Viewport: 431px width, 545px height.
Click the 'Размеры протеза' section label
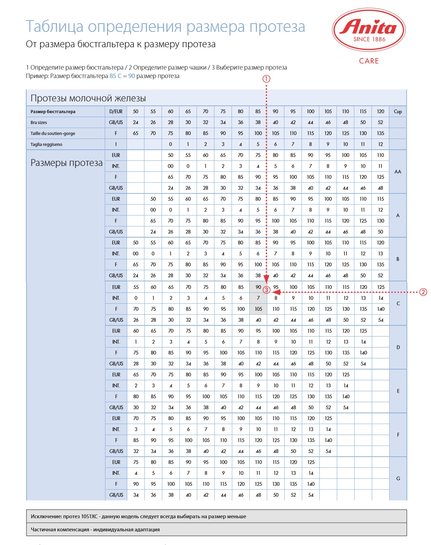click(66, 163)
